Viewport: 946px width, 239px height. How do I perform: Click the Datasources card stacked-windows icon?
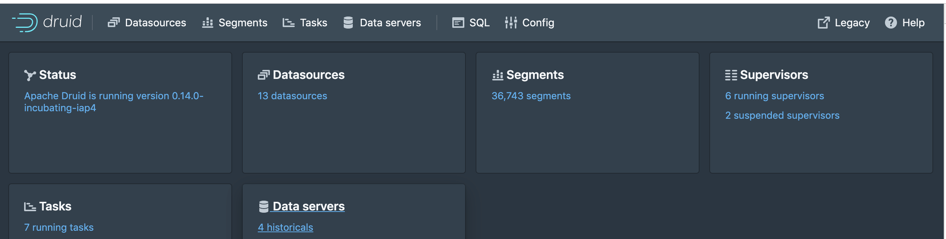[263, 75]
